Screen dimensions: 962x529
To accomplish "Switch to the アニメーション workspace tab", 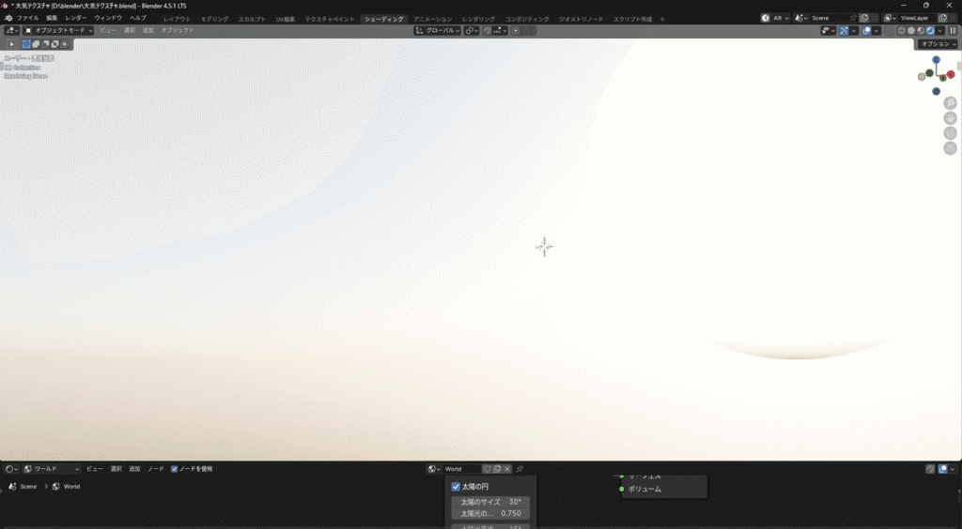I will click(432, 19).
